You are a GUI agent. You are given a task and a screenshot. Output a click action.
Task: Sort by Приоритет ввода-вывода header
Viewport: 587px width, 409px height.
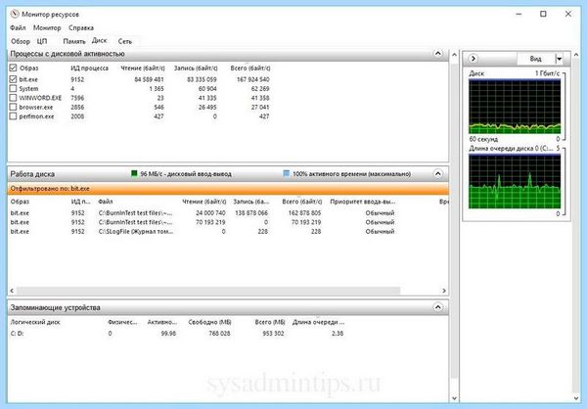(363, 202)
